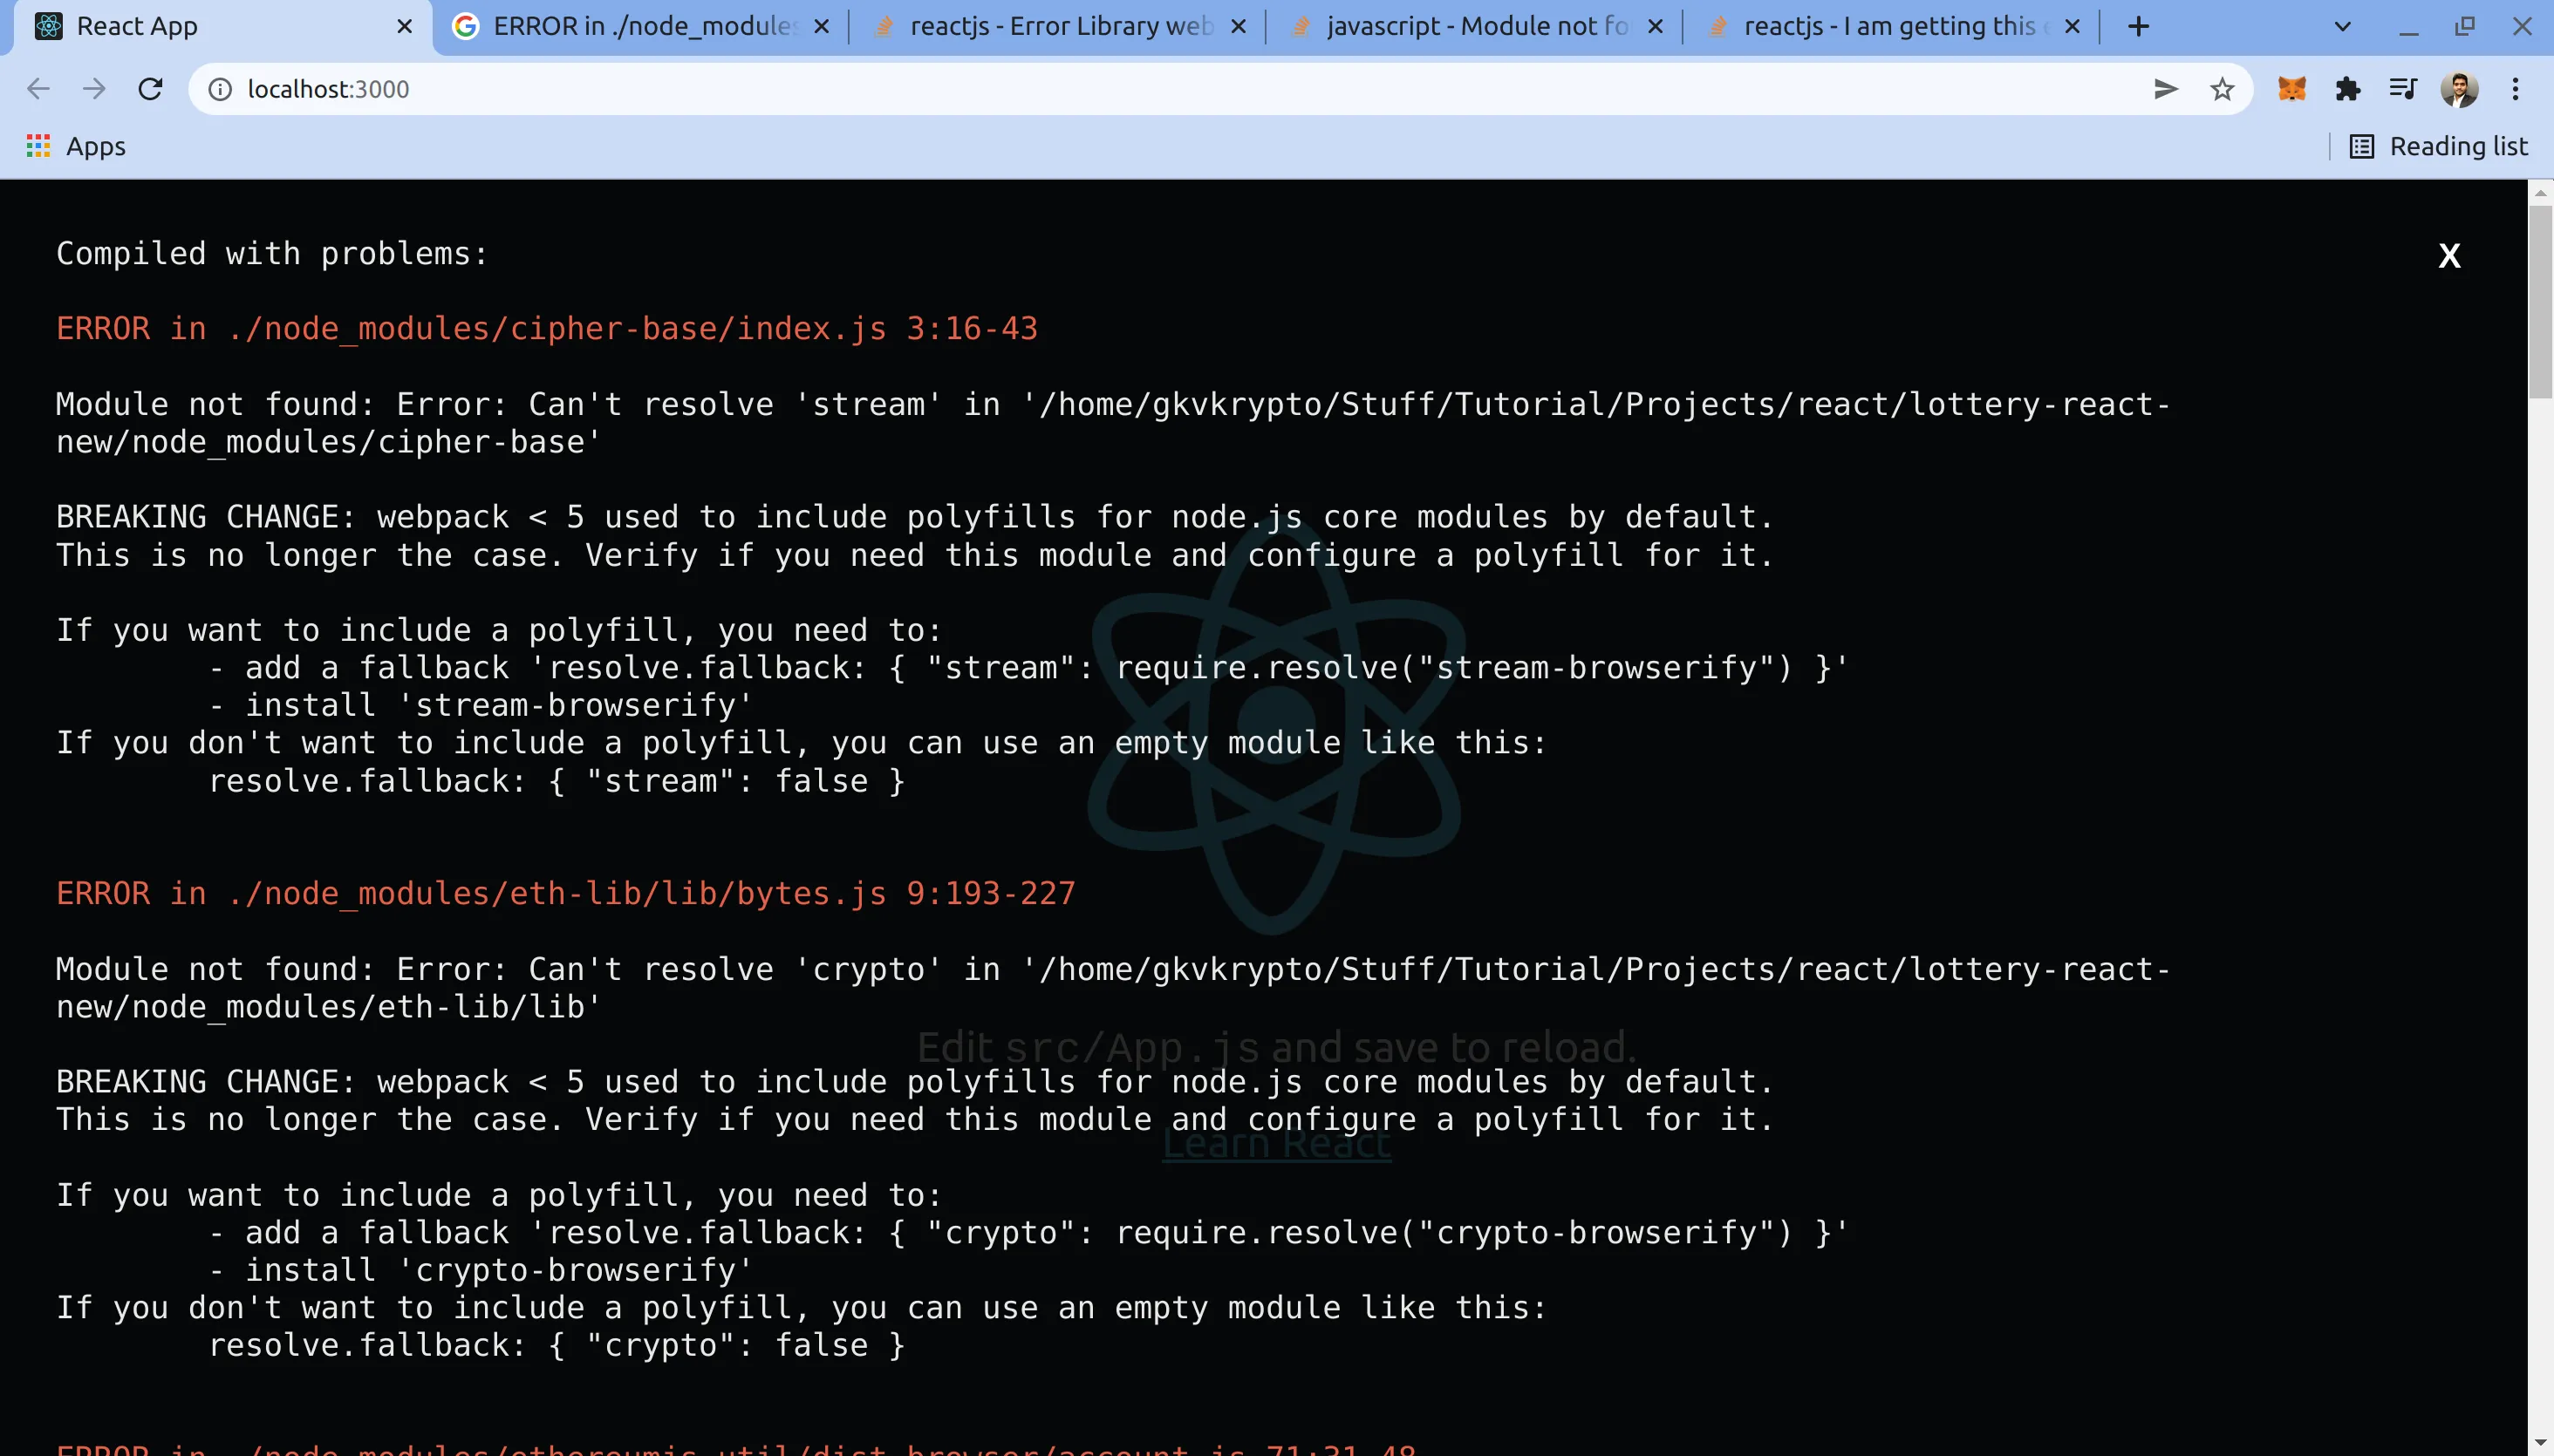This screenshot has width=2554, height=1456.
Task: Switch to 'javascript - Module not fo' tab
Action: (x=1475, y=27)
